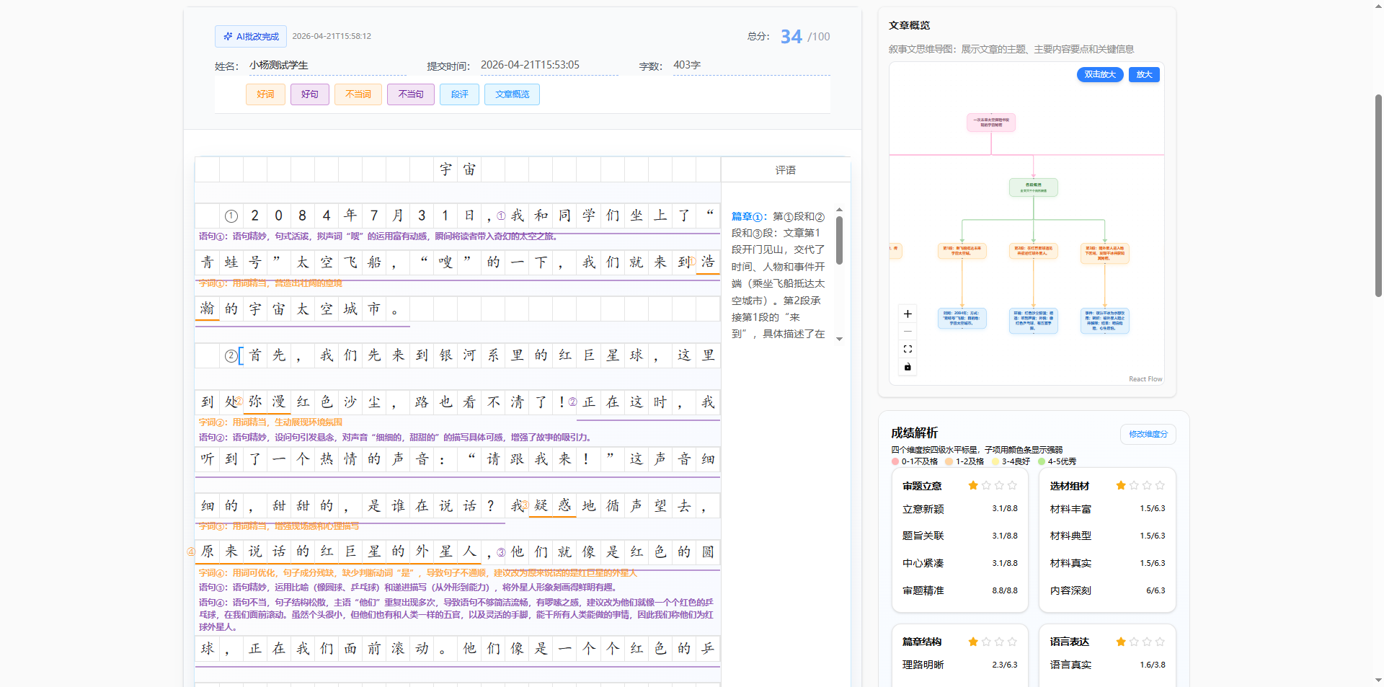Select the blue 时间：2084年 detail node
This screenshot has height=687, width=1384.
tap(962, 318)
